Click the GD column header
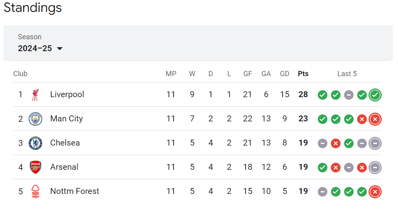Image resolution: width=398 pixels, height=211 pixels. click(x=285, y=74)
